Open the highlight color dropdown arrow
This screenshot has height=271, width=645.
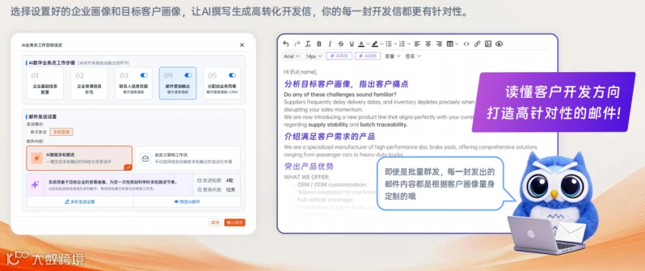pyautogui.click(x=381, y=44)
